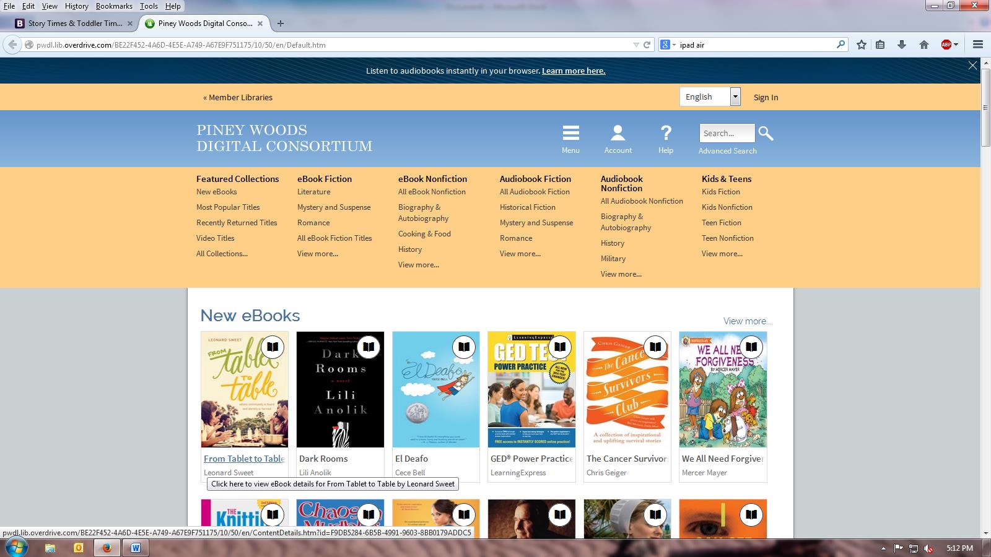Bookmark page with the star icon
Screen dimensions: 991x557
pyautogui.click(x=861, y=45)
